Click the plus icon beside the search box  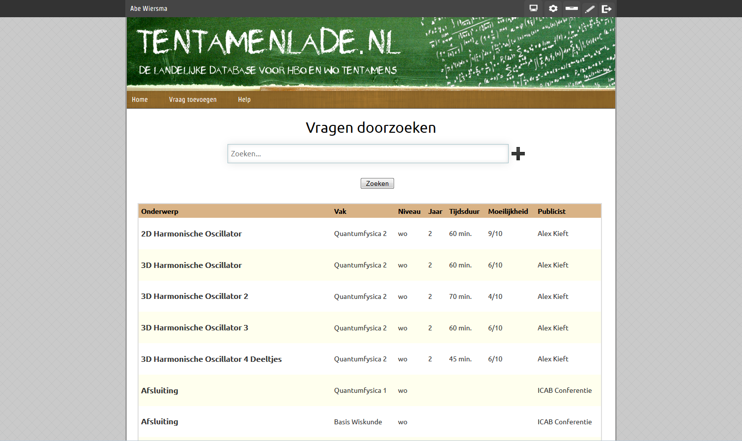tap(518, 154)
